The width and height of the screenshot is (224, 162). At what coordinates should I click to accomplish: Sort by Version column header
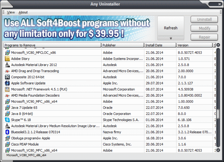pyautogui.click(x=195, y=45)
